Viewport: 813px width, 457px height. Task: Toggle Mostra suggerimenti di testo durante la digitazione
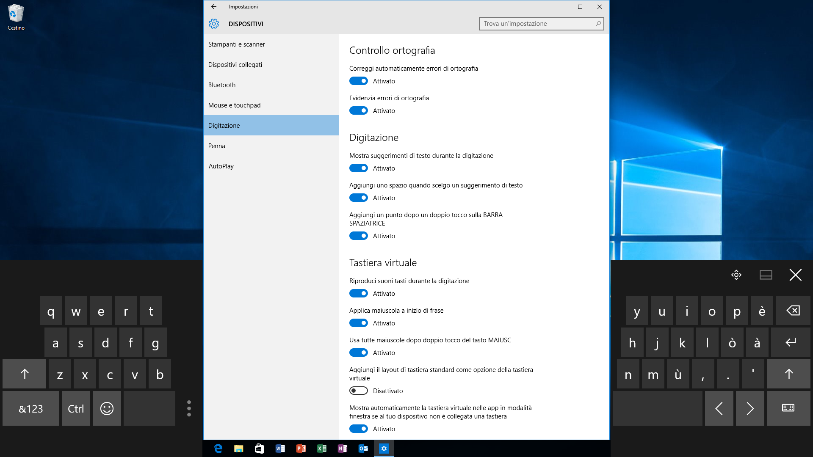pos(359,168)
